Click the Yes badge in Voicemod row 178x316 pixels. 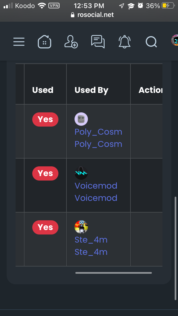coord(45,173)
